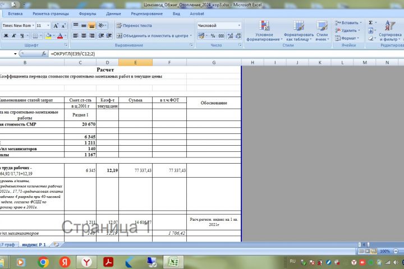Screen dimensions: 404x269
Task: Select column E header
Action: pyautogui.click(x=135, y=63)
